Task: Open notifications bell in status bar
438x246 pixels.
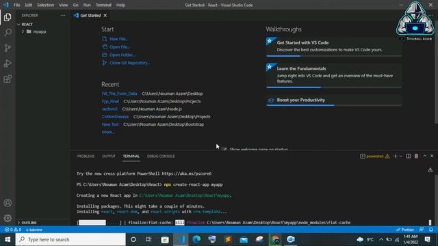Action: click(431, 230)
